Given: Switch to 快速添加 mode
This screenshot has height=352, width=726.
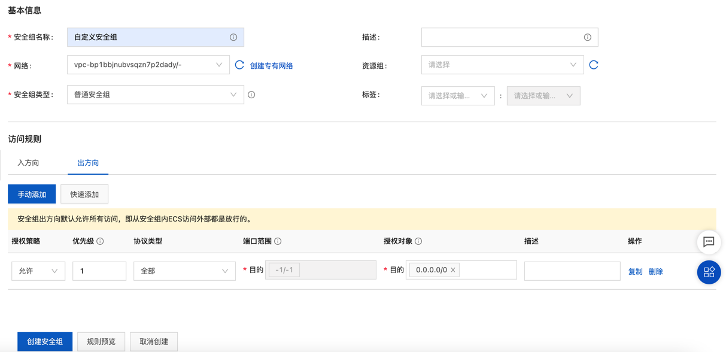Looking at the screenshot, I should 84,193.
